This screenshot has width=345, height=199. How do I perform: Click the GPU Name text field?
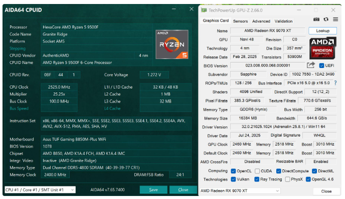point(268,30)
